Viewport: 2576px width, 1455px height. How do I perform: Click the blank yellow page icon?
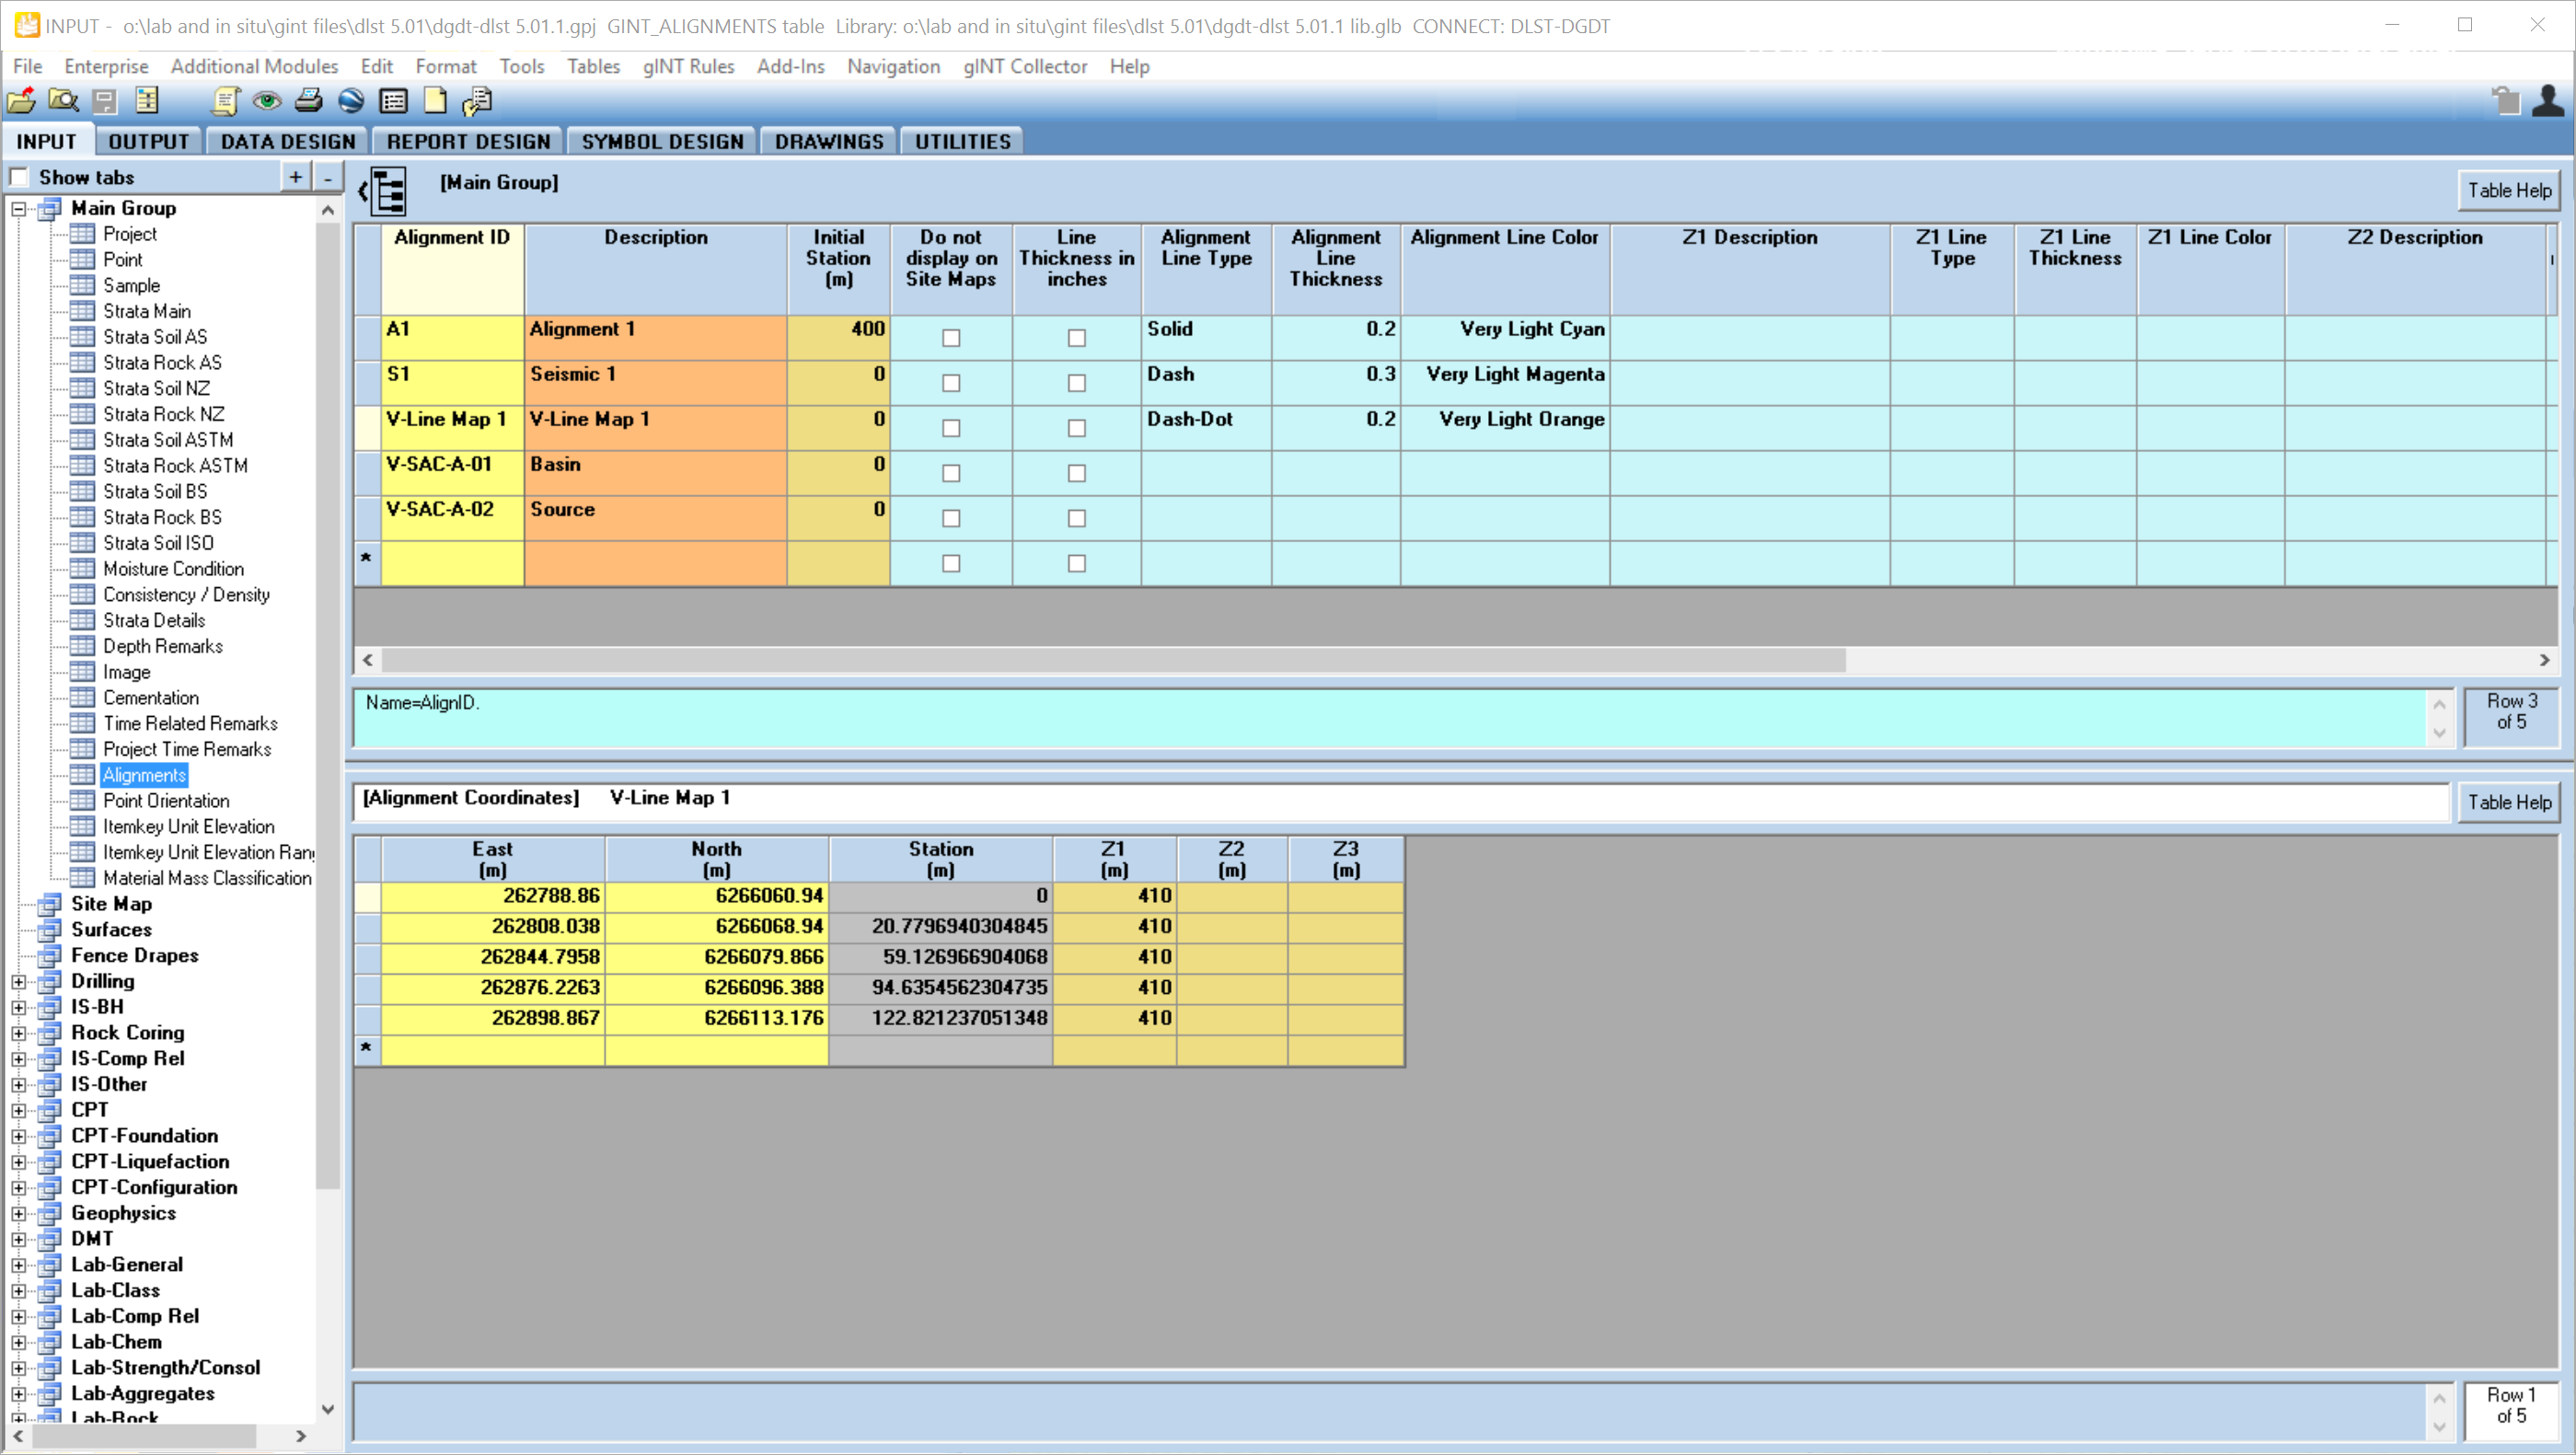click(x=435, y=101)
